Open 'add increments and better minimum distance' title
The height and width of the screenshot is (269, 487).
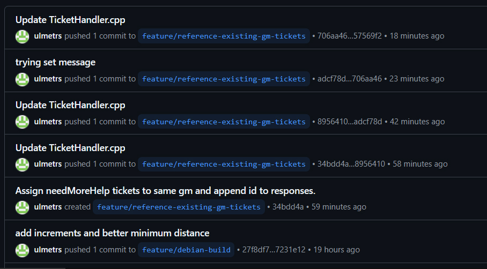(x=113, y=233)
